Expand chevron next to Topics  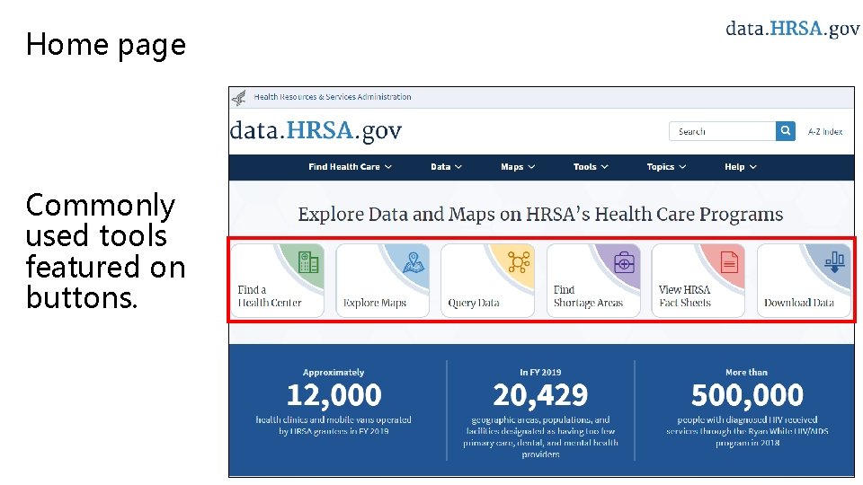[682, 167]
